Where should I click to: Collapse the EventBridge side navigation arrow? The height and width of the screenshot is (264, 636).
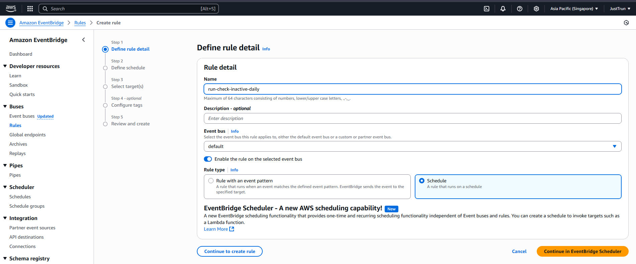[x=84, y=40]
